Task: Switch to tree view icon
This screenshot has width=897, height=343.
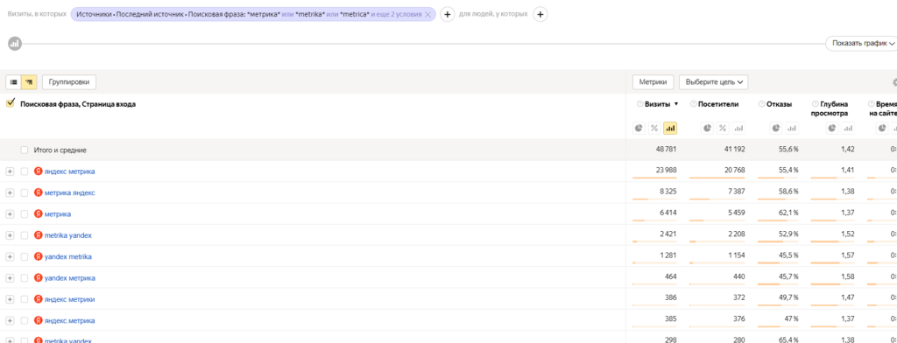Action: (29, 82)
